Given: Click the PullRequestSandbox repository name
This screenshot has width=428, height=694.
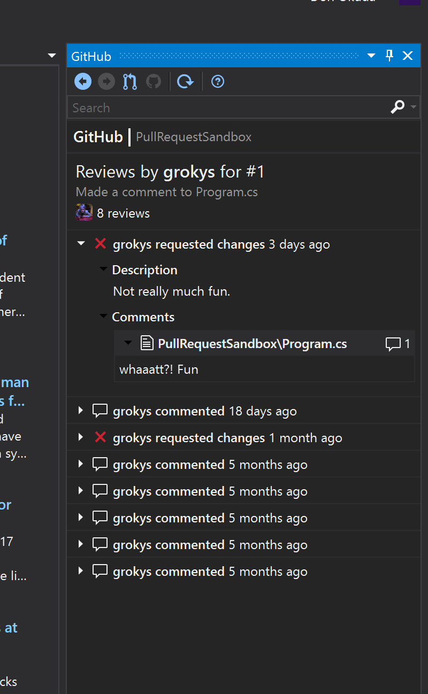Looking at the screenshot, I should click(194, 137).
